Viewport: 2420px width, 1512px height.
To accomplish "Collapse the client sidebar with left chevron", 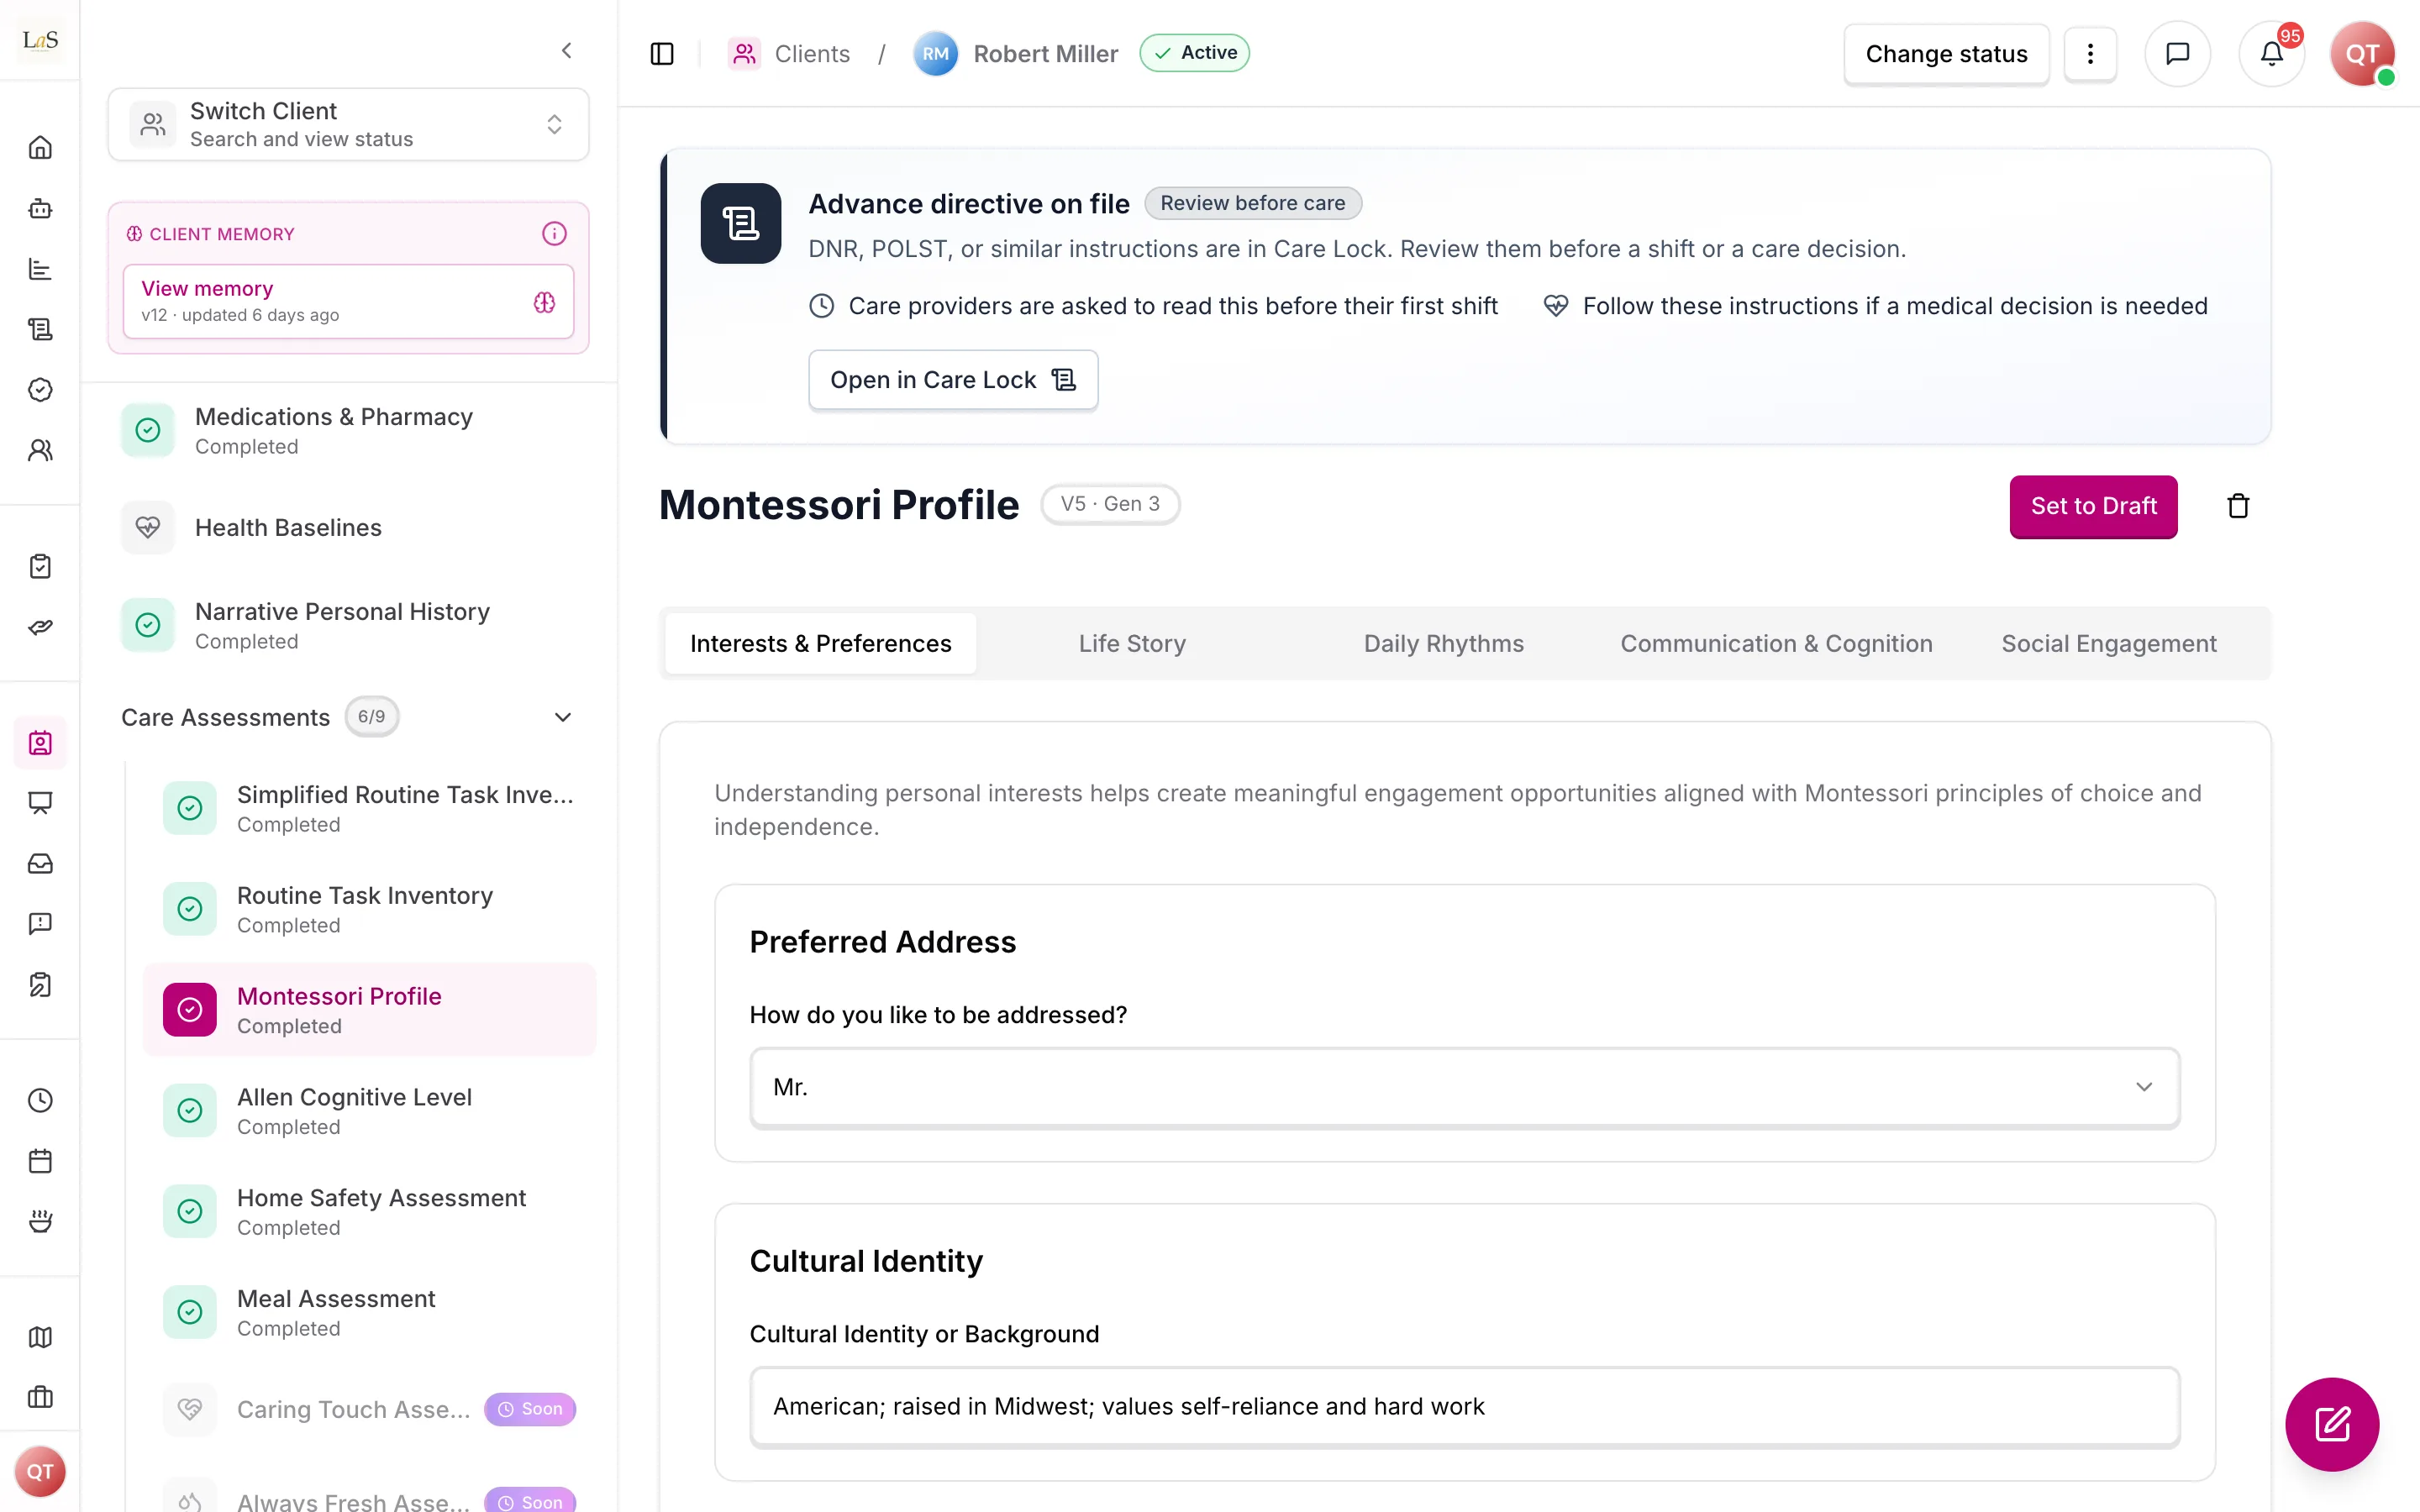I will [x=567, y=50].
